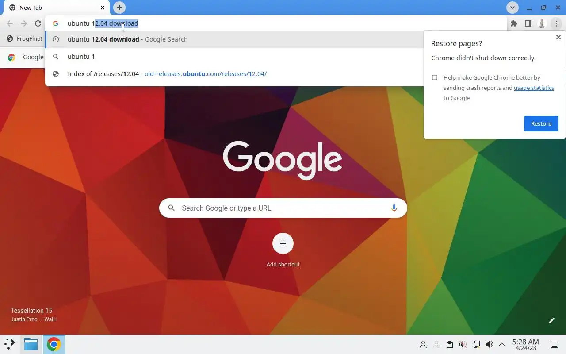The image size is (566, 354).
Task: Click the muted audio tray icon
Action: point(463,344)
